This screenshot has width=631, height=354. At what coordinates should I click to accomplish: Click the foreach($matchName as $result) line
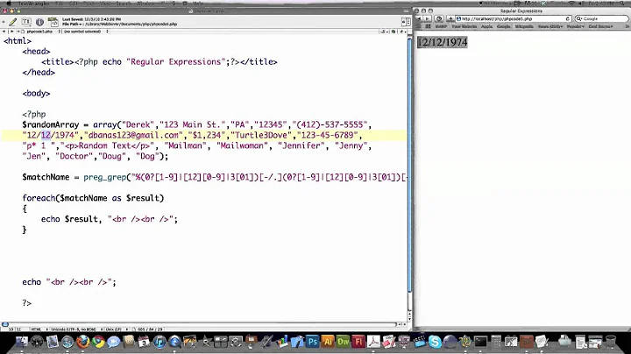(x=93, y=198)
